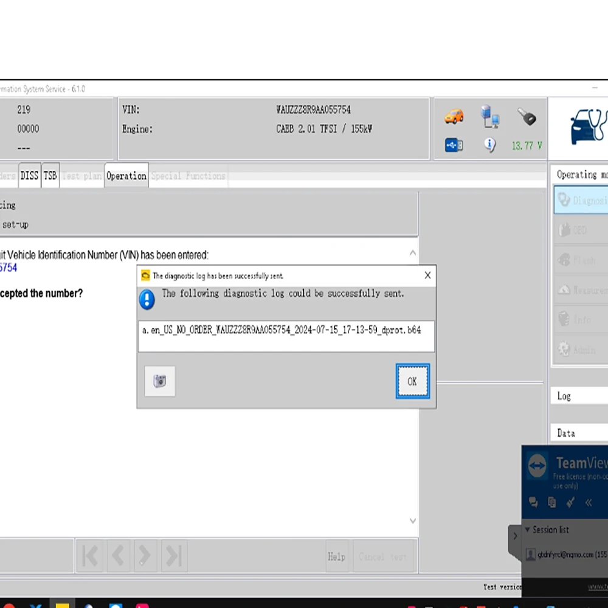608x608 pixels.
Task: Switch to the DISS tab
Action: [29, 176]
